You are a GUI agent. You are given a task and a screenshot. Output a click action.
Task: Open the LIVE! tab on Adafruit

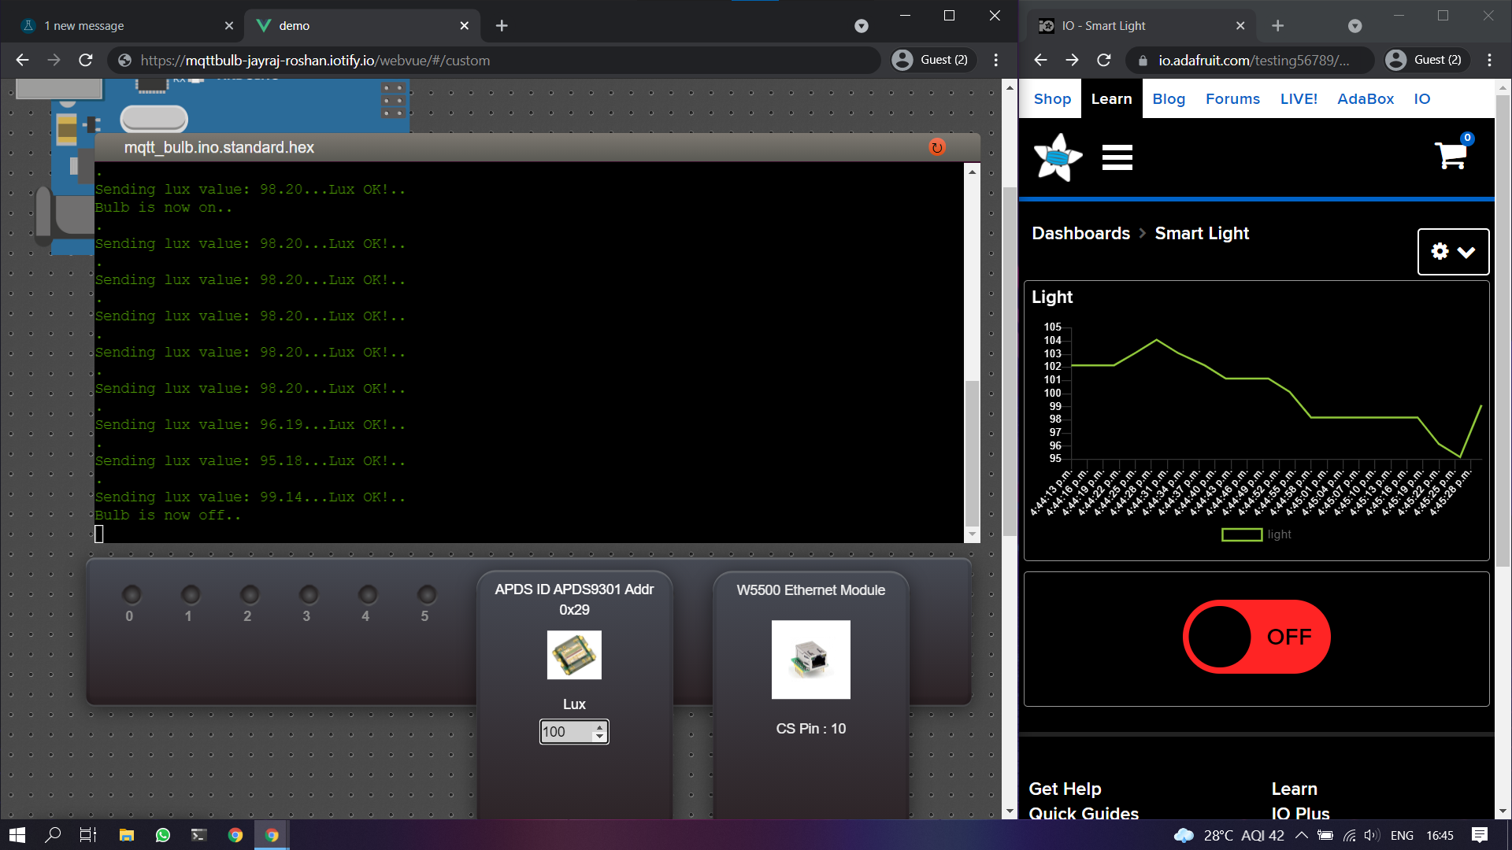[1299, 98]
